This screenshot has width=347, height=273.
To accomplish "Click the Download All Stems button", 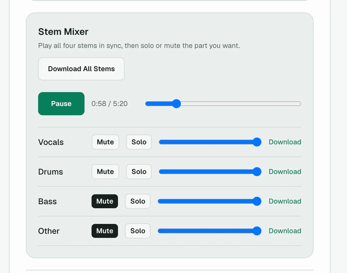I will point(81,69).
